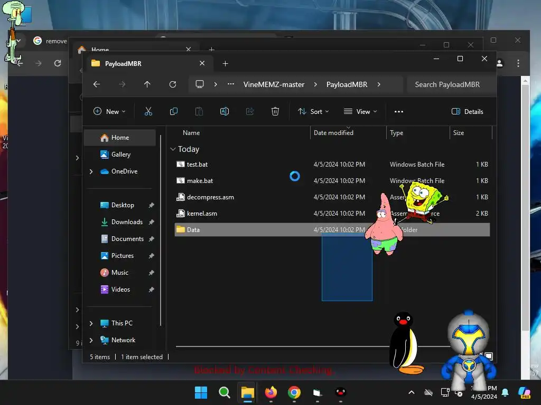The image size is (541, 405).
Task: Open Music quick access folder
Action: pyautogui.click(x=120, y=273)
